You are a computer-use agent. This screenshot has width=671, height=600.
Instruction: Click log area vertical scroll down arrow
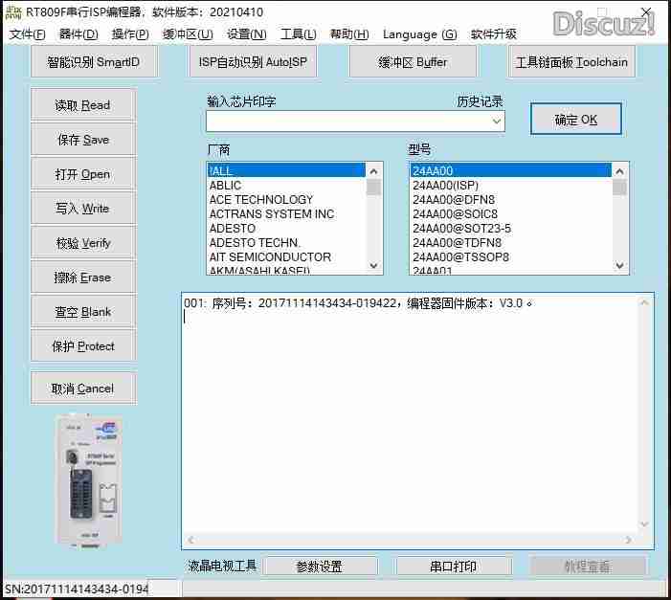point(644,523)
